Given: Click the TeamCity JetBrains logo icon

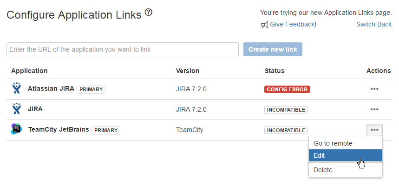Looking at the screenshot, I should 17,130.
